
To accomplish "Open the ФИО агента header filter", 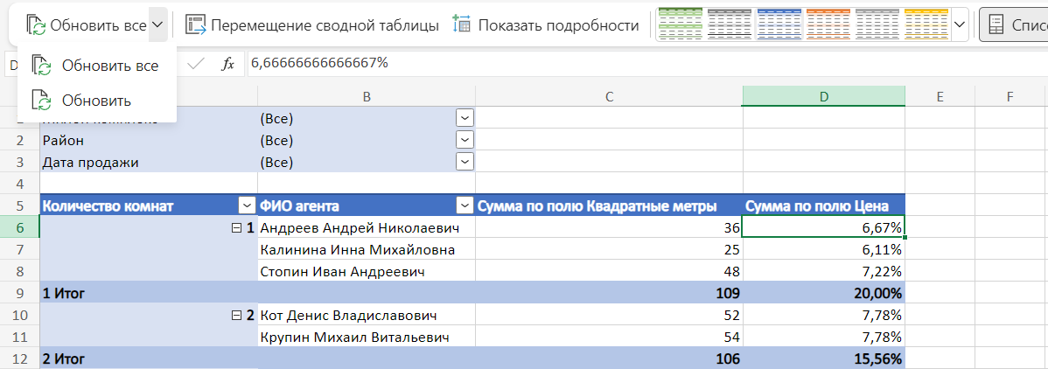I will (463, 205).
